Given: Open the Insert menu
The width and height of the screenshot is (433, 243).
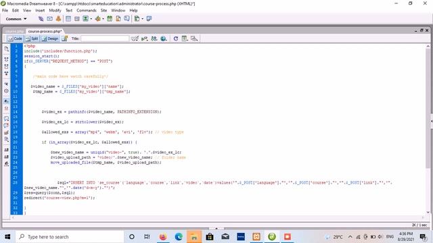Looking at the screenshot, I should click(x=40, y=10).
